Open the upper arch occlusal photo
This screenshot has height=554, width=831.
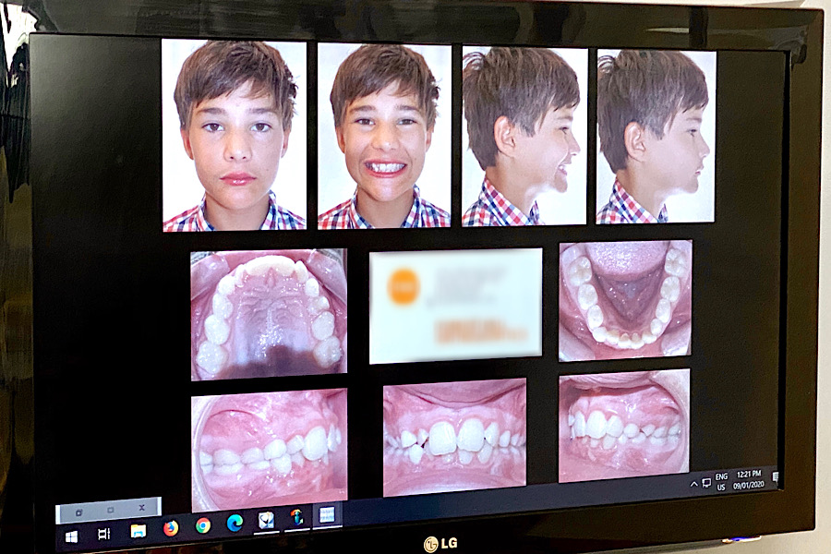click(269, 314)
